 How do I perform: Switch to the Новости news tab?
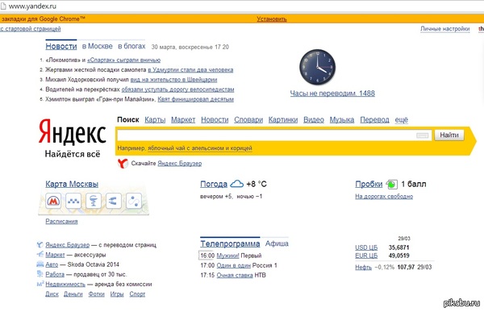pos(61,46)
